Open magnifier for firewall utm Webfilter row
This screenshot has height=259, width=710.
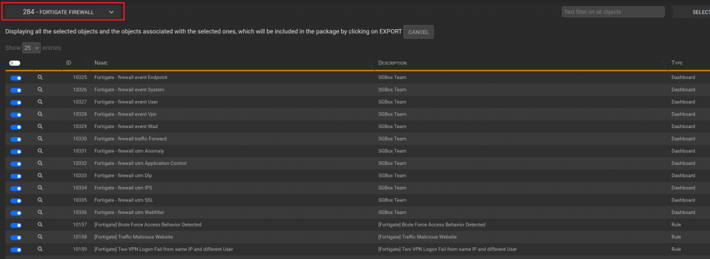pyautogui.click(x=40, y=212)
